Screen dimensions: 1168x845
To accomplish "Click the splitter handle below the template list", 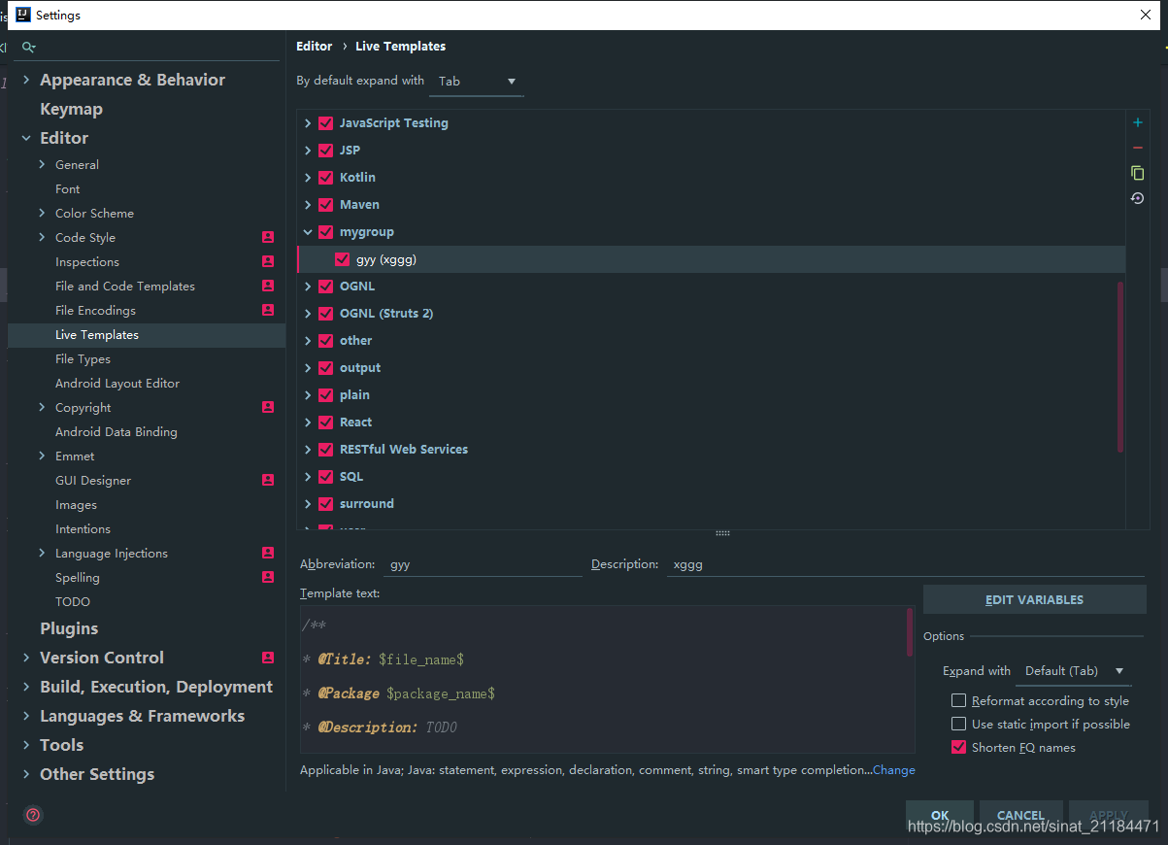I will [x=722, y=533].
